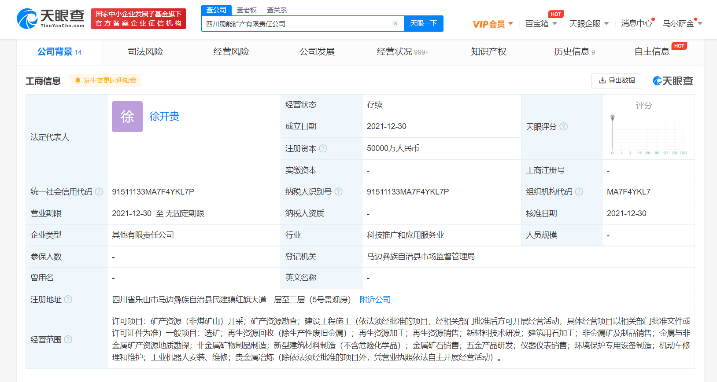This screenshot has width=717, height=382.
Task: Click the 徐 avatar of legal representative
Action: click(127, 117)
